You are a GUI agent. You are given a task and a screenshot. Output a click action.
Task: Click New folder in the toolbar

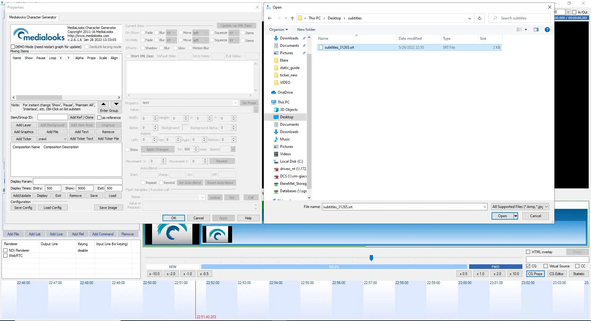pos(306,30)
